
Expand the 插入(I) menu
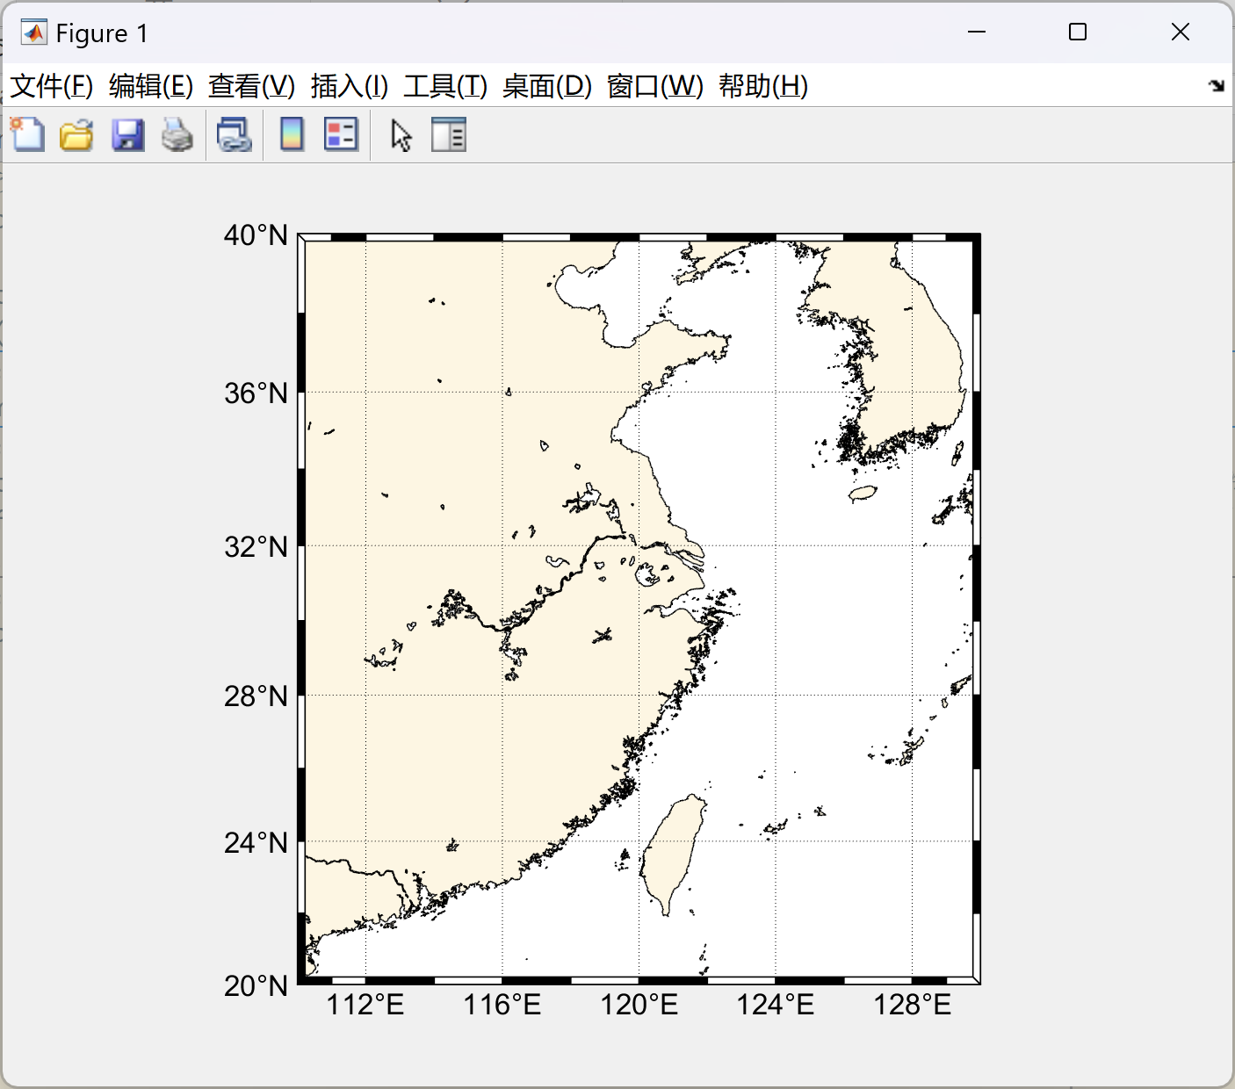click(349, 86)
